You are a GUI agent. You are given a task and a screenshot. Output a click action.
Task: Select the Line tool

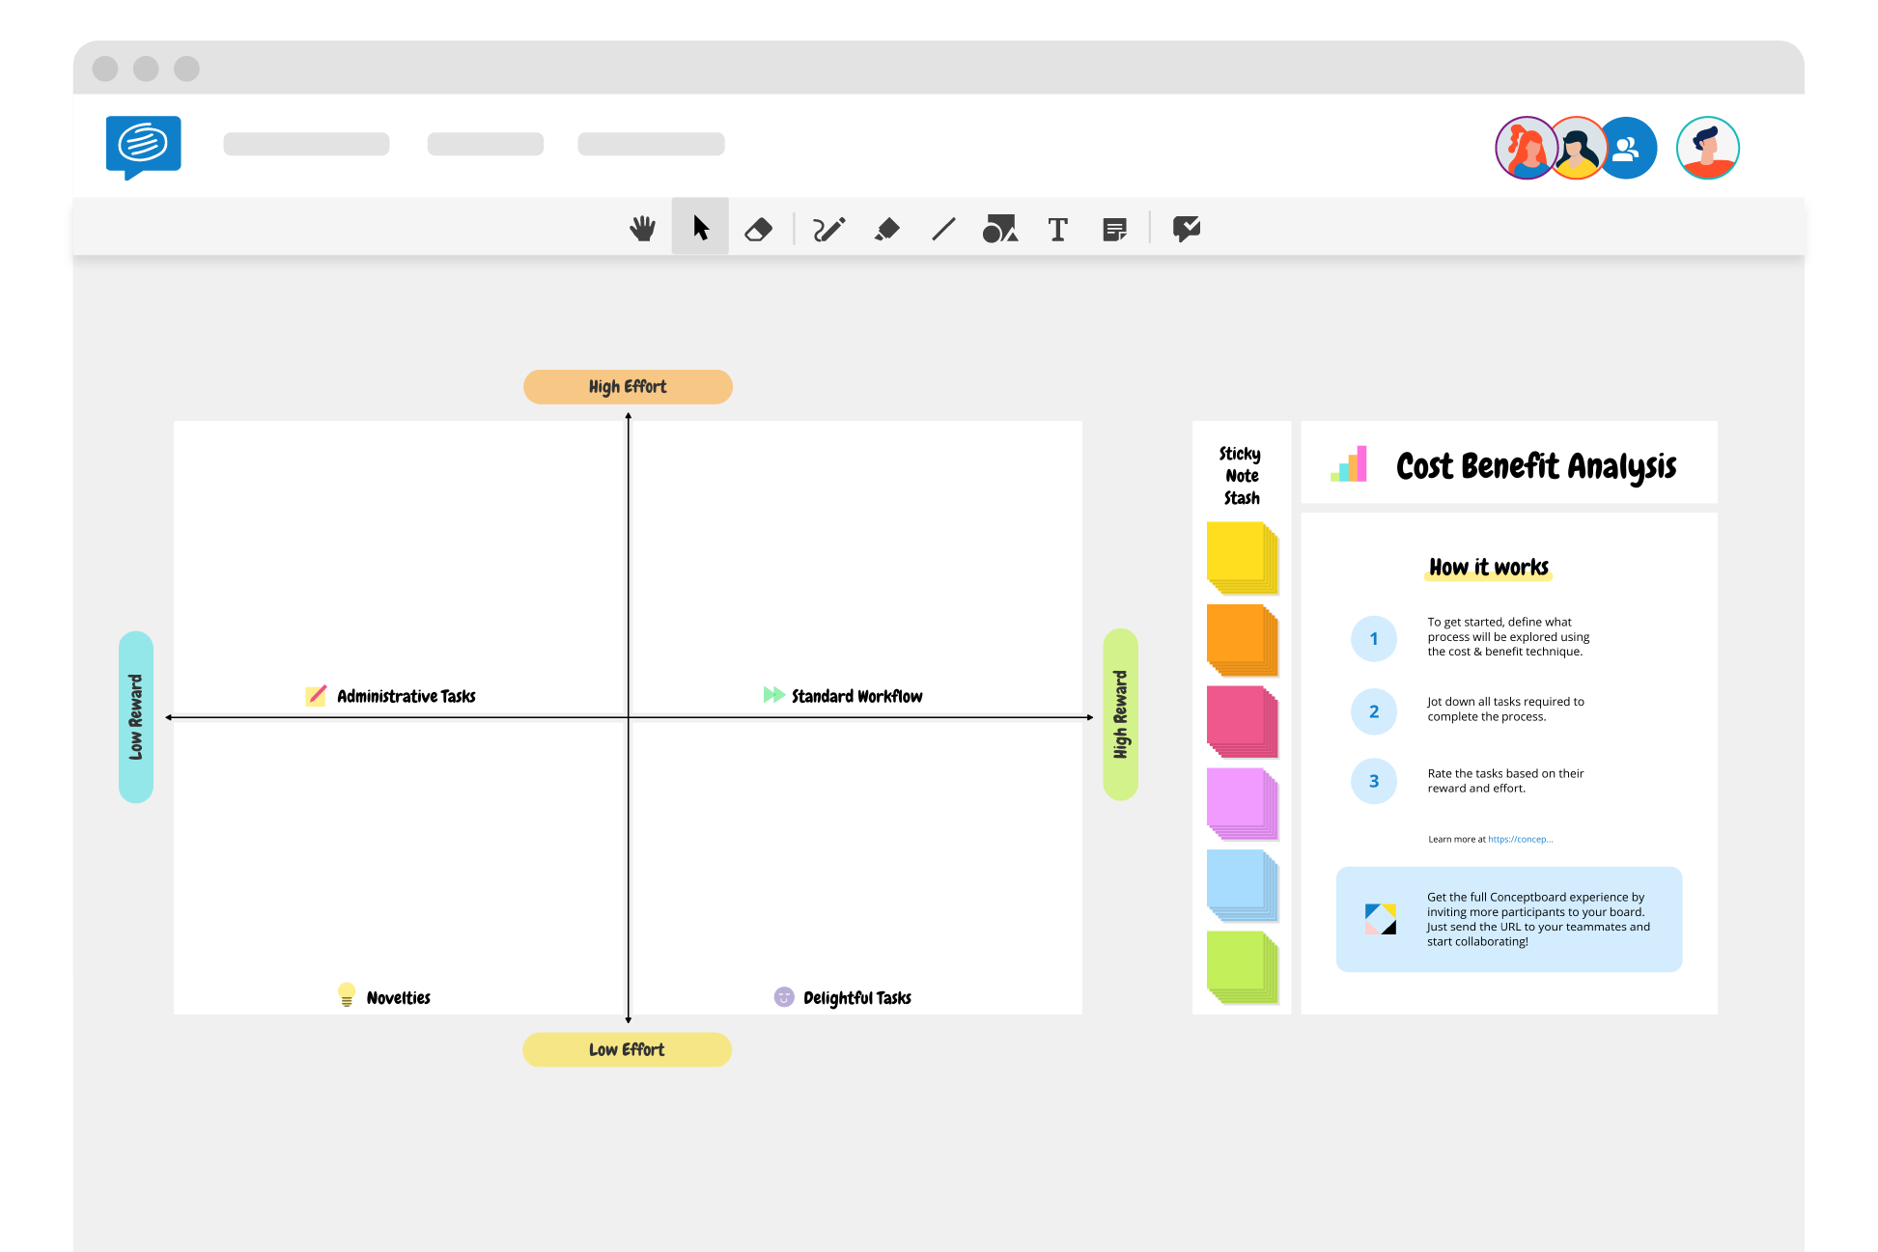coord(944,228)
